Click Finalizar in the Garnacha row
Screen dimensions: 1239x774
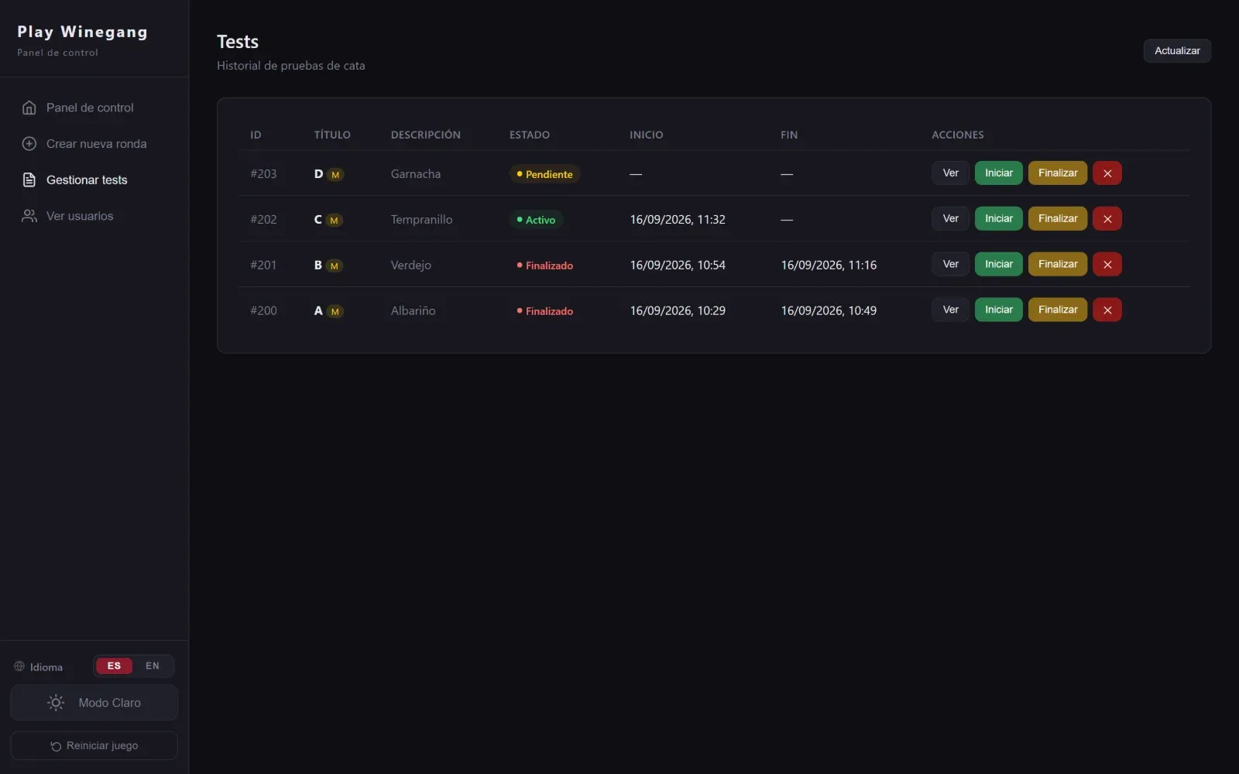pyautogui.click(x=1058, y=173)
